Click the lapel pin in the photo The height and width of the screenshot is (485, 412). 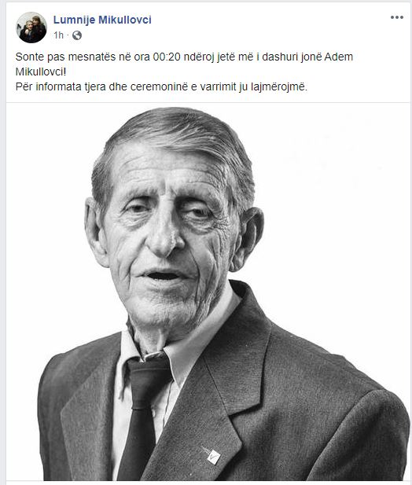pos(212,454)
